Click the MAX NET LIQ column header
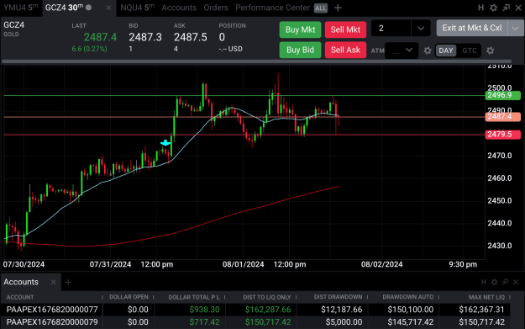This screenshot has height=329, width=525. [x=486, y=297]
